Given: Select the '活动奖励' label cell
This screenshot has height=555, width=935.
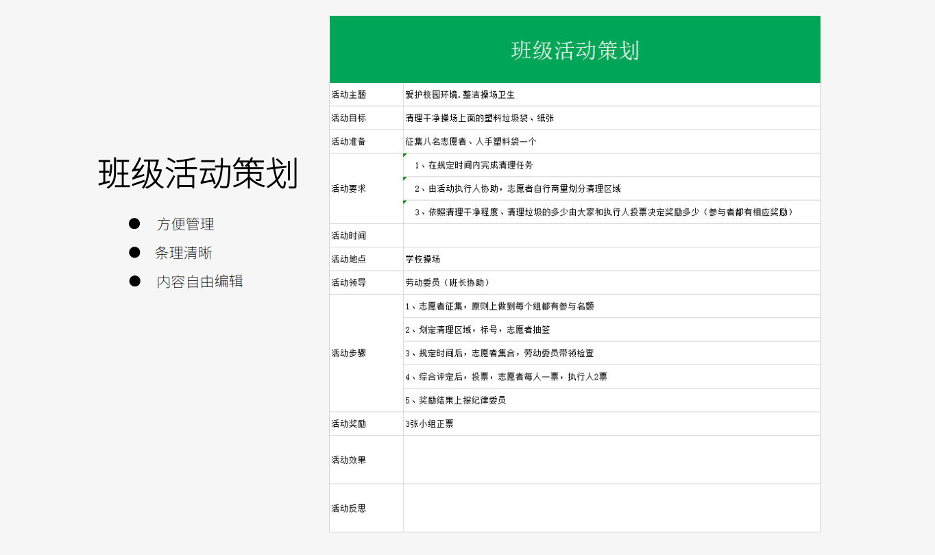Looking at the screenshot, I should tap(367, 423).
